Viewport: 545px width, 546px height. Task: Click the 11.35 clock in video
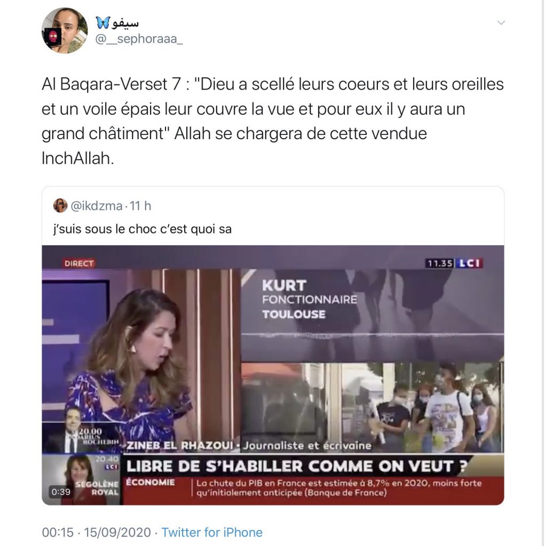coord(439,263)
